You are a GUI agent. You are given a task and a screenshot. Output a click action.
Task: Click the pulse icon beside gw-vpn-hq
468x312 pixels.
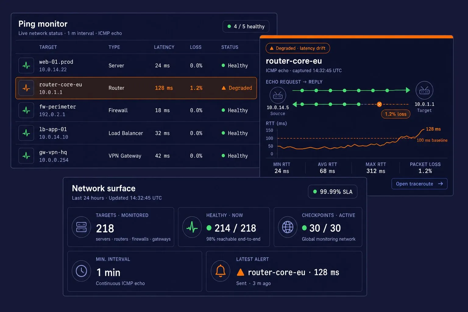[x=26, y=156]
